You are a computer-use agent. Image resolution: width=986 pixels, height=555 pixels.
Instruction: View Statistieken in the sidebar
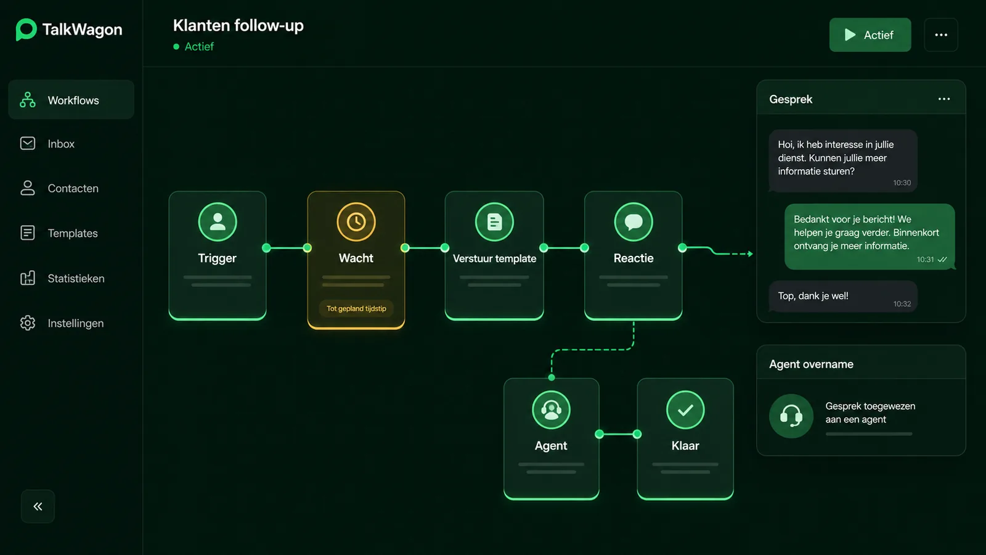[x=71, y=278]
